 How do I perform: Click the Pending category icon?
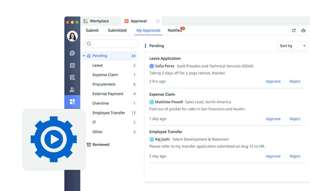[89, 56]
